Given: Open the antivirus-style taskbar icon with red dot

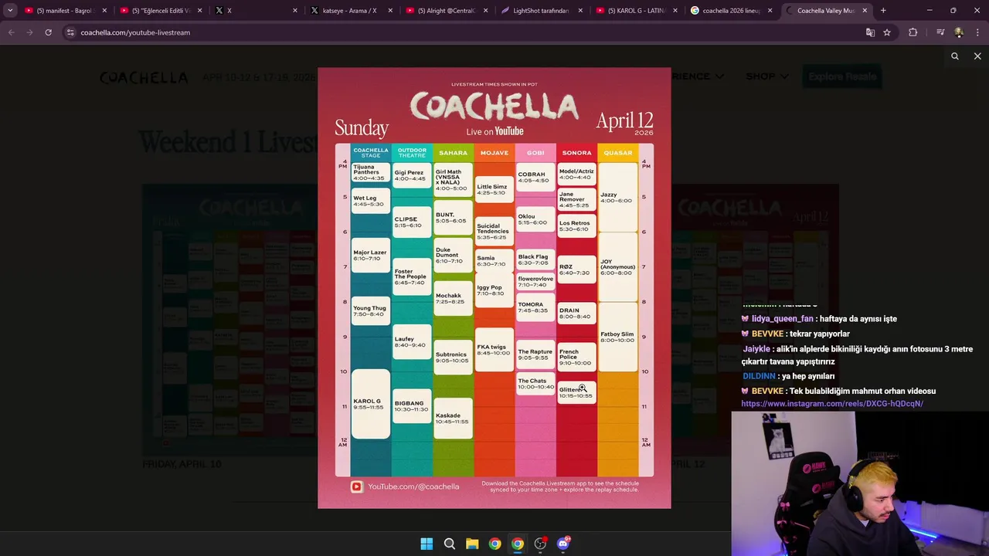Looking at the screenshot, I should tap(540, 544).
